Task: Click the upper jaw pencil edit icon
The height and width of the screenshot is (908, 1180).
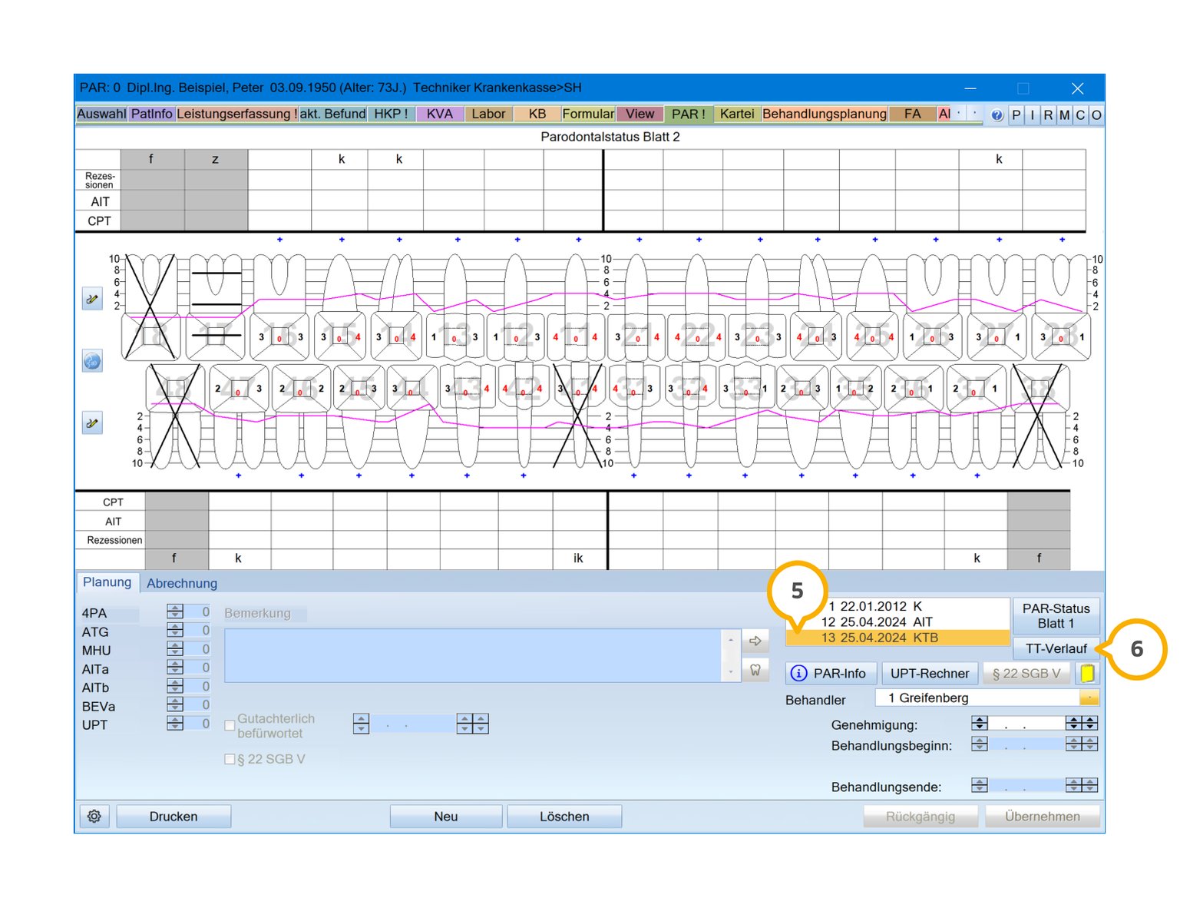Action: (92, 299)
